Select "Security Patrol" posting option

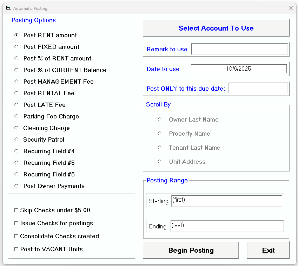16,140
